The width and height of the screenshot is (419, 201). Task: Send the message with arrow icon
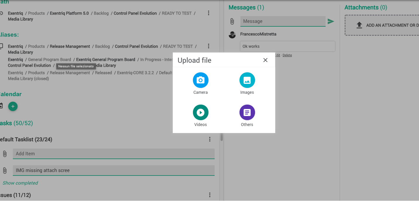tap(331, 21)
